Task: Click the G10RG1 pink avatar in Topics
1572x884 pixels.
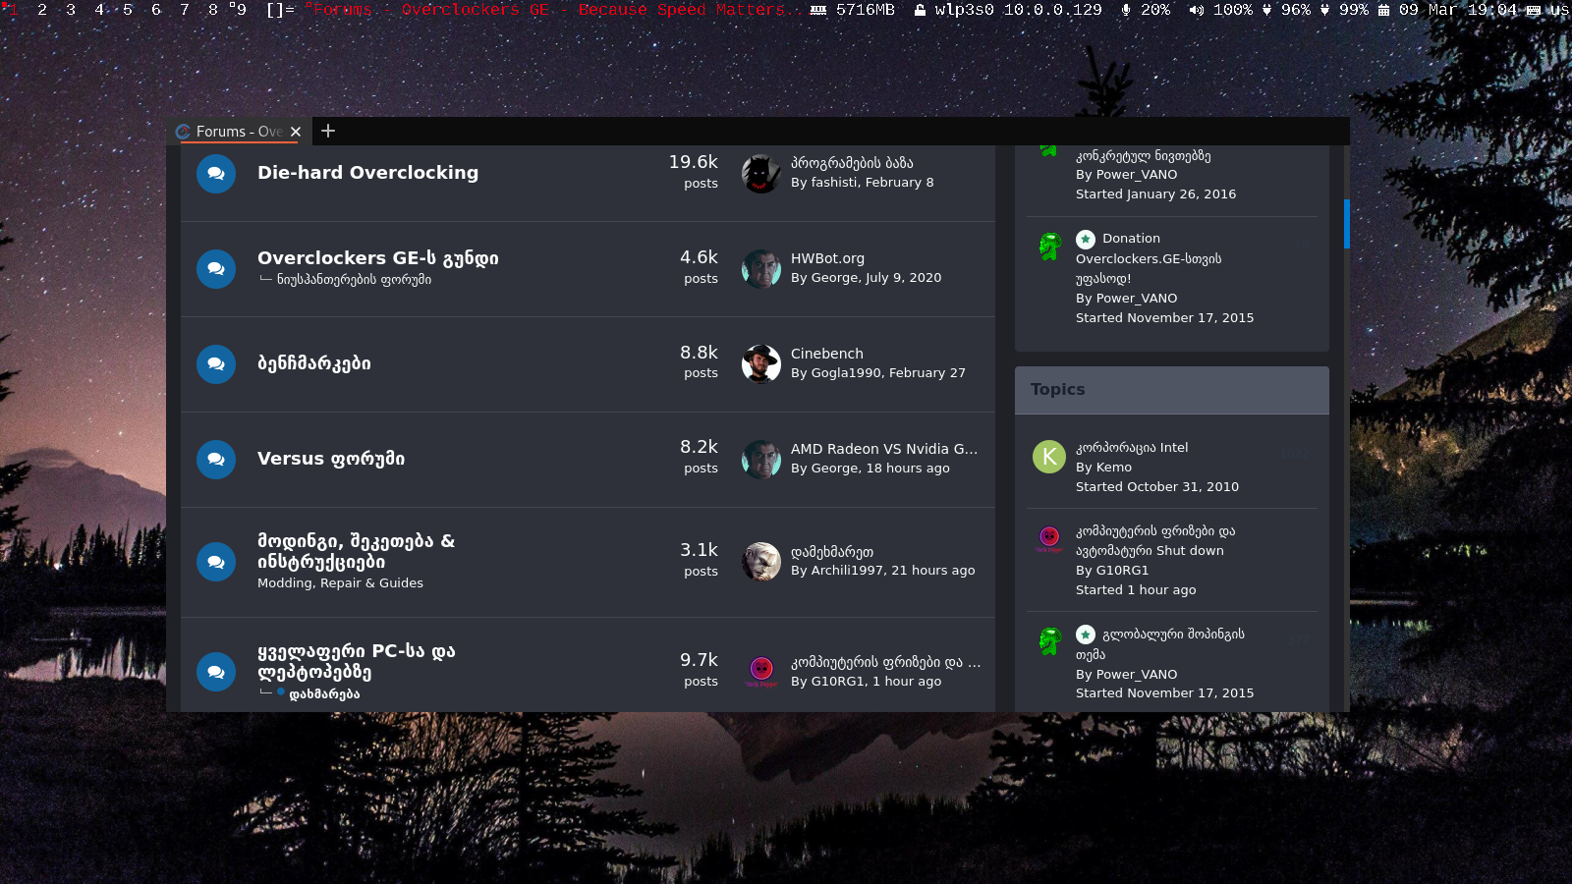Action: click(1049, 538)
